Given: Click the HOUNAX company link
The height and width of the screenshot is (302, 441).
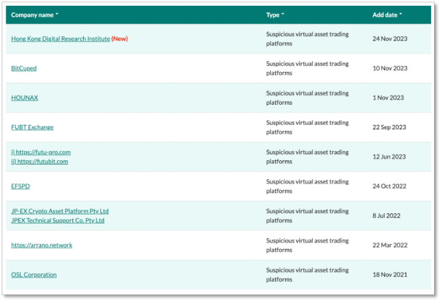Looking at the screenshot, I should point(25,98).
